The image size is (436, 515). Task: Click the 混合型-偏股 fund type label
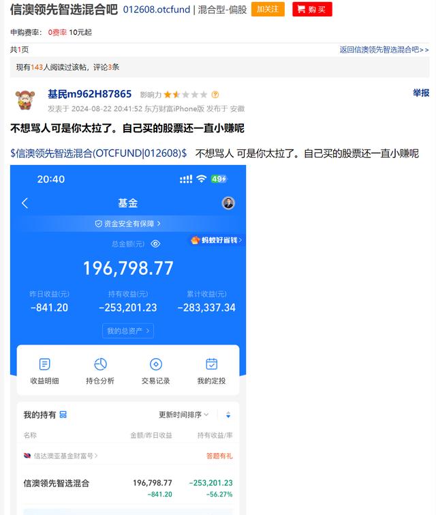(x=222, y=10)
